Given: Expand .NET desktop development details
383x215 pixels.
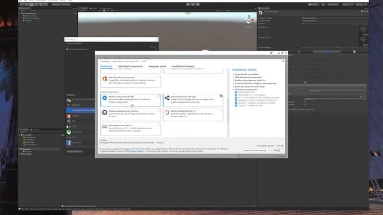Looking at the screenshot, I should coord(233,78).
